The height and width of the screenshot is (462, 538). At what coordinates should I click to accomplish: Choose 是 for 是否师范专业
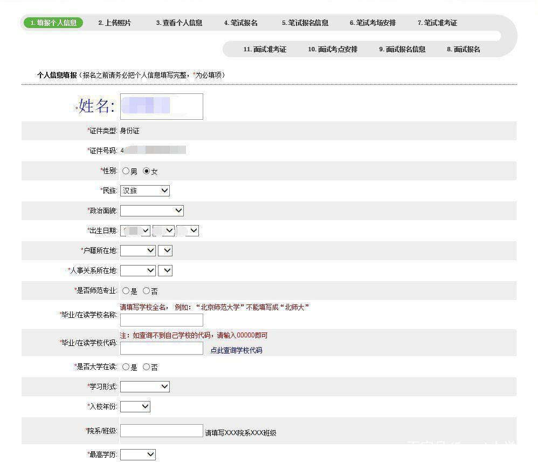click(126, 291)
